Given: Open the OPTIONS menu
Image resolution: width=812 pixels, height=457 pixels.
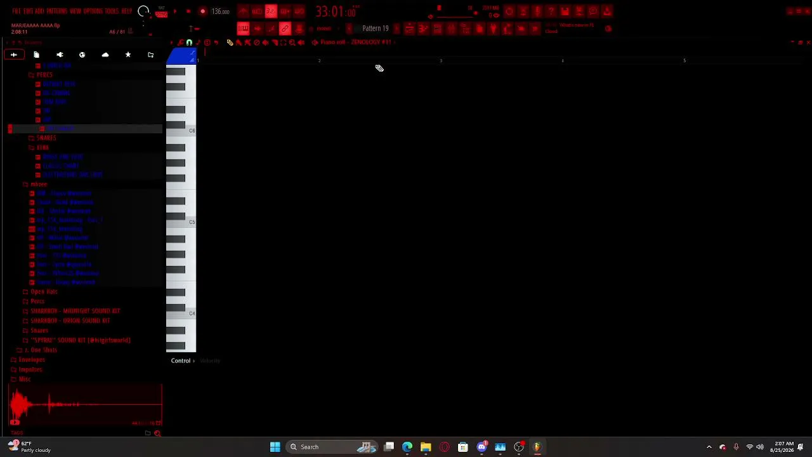Looking at the screenshot, I should click(93, 11).
